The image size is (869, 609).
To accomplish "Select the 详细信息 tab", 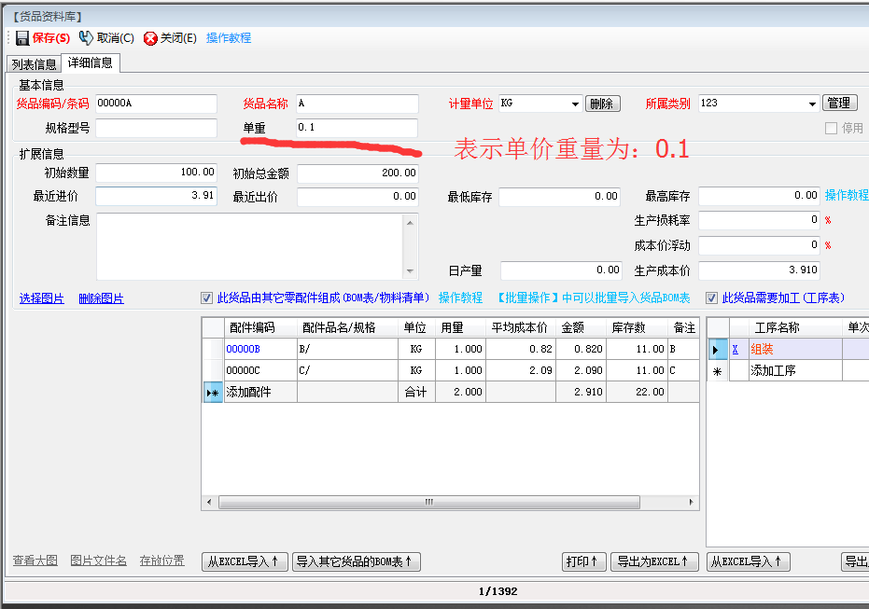I will [91, 63].
